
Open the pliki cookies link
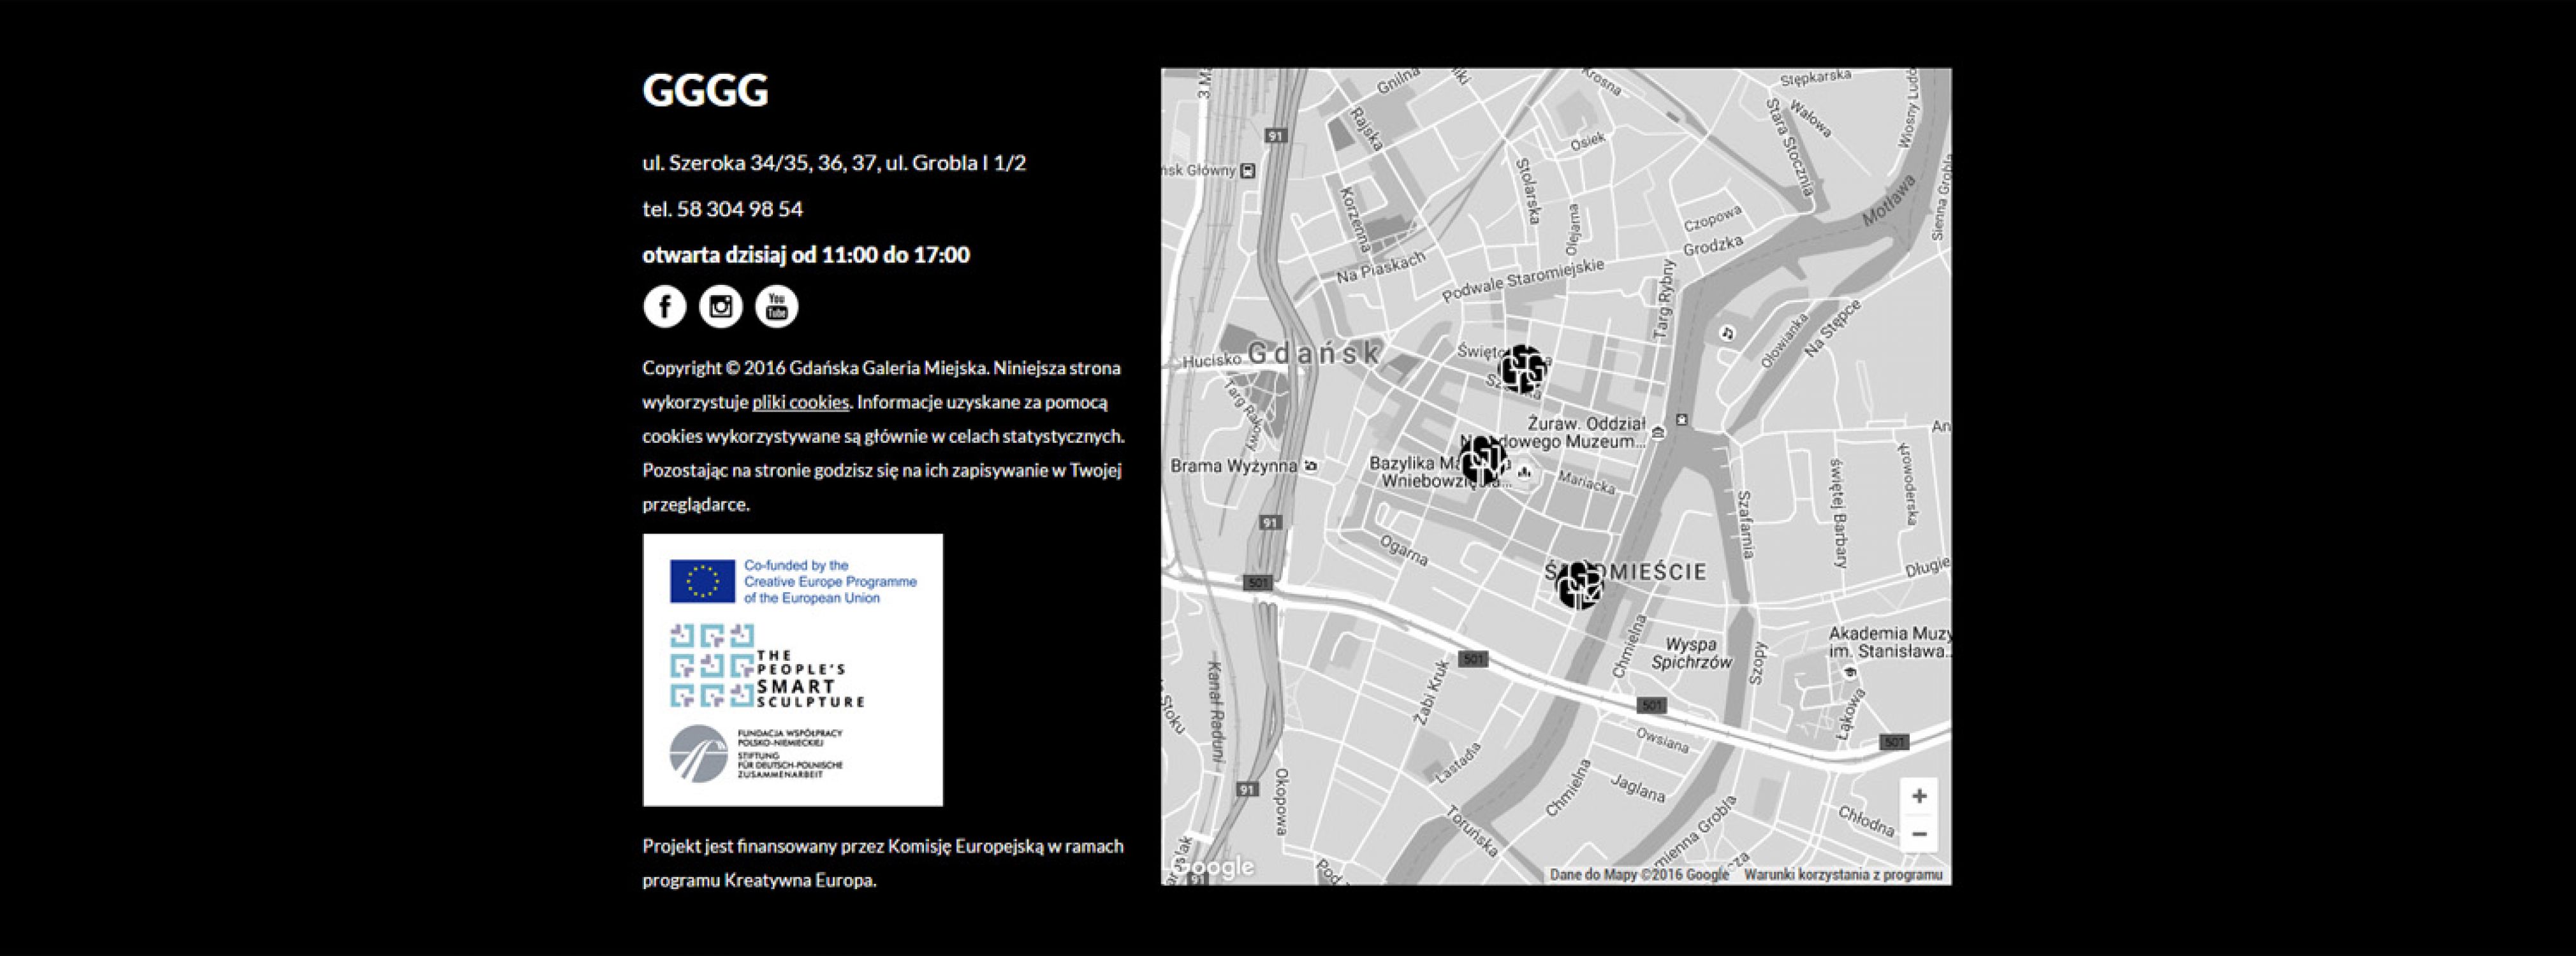tap(800, 402)
